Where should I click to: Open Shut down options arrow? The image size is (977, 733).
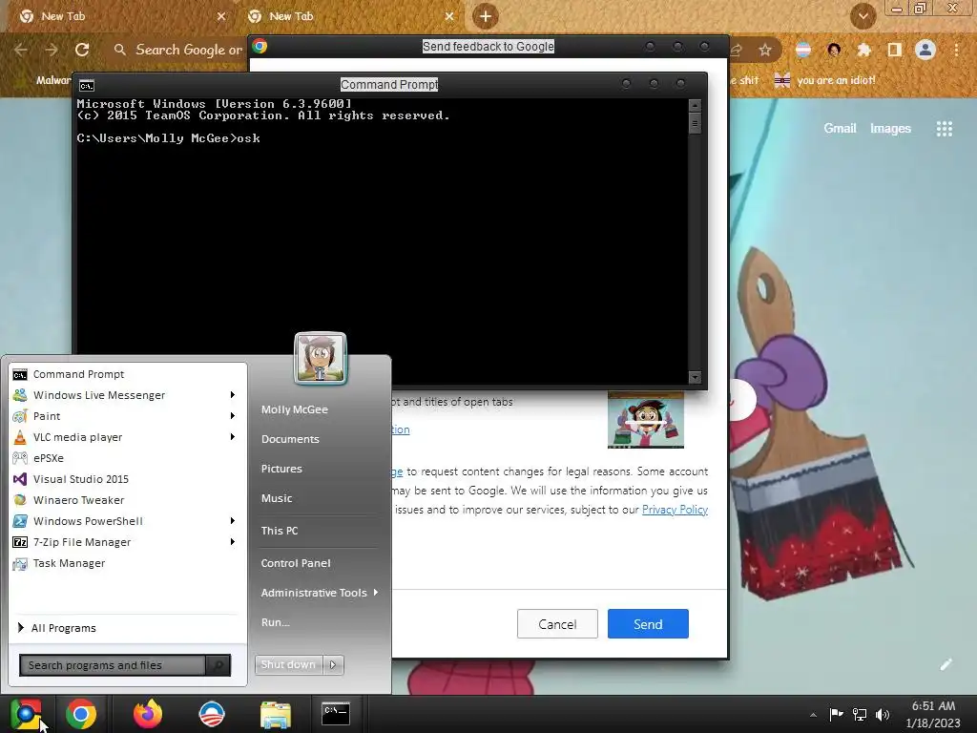tap(333, 664)
